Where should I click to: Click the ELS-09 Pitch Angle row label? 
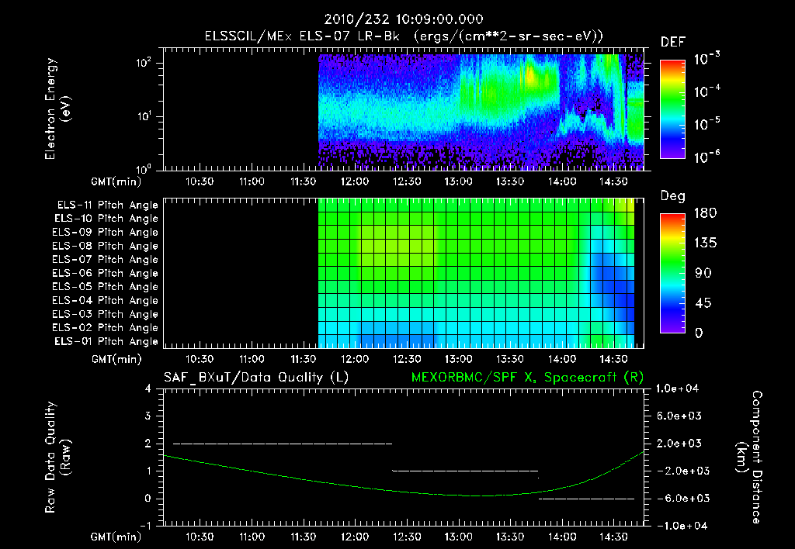[105, 233]
